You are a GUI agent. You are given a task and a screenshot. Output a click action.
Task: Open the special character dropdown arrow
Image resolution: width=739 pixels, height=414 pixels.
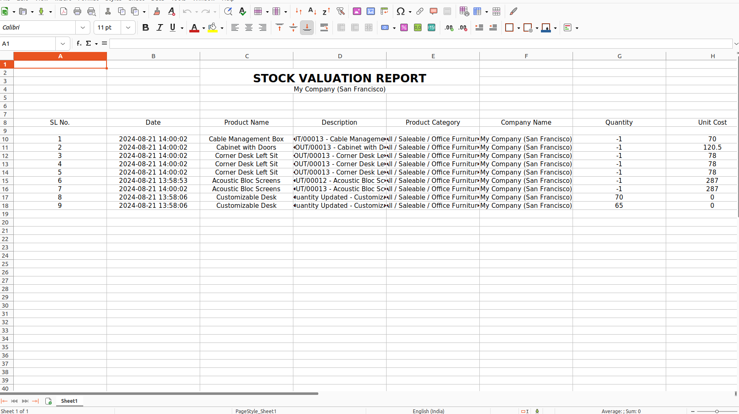coord(410,12)
